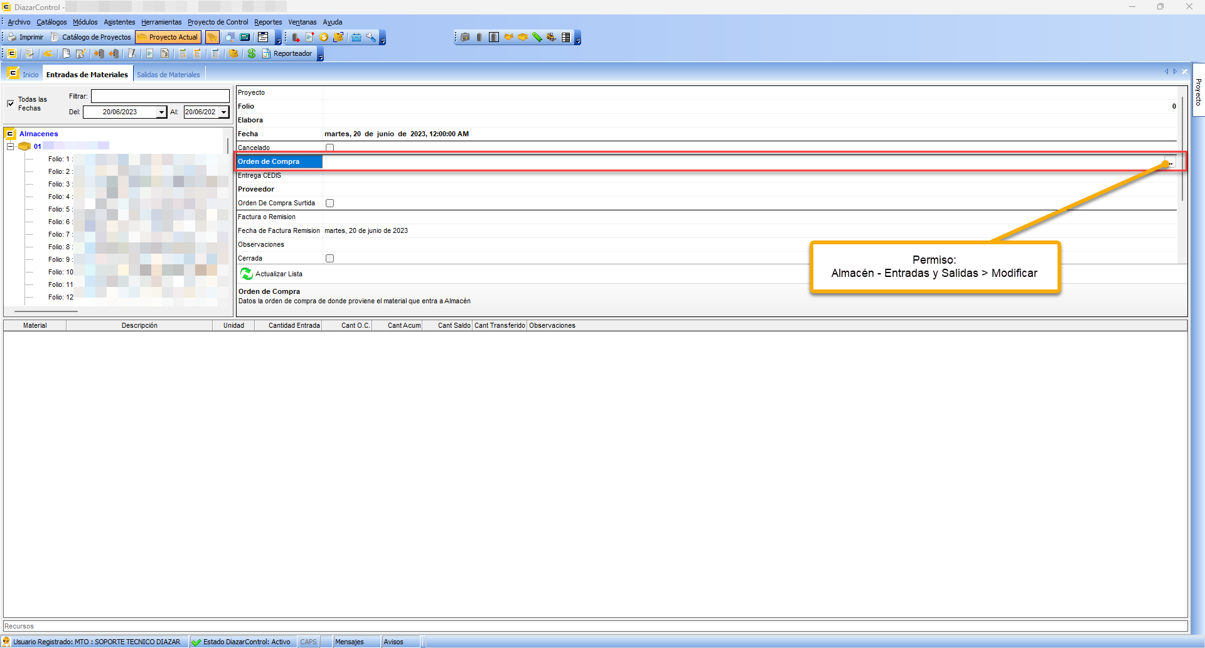Toggle the Cancelado checkbox

pos(329,148)
